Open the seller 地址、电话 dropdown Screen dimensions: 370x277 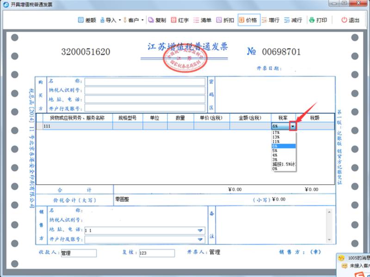pos(200,230)
